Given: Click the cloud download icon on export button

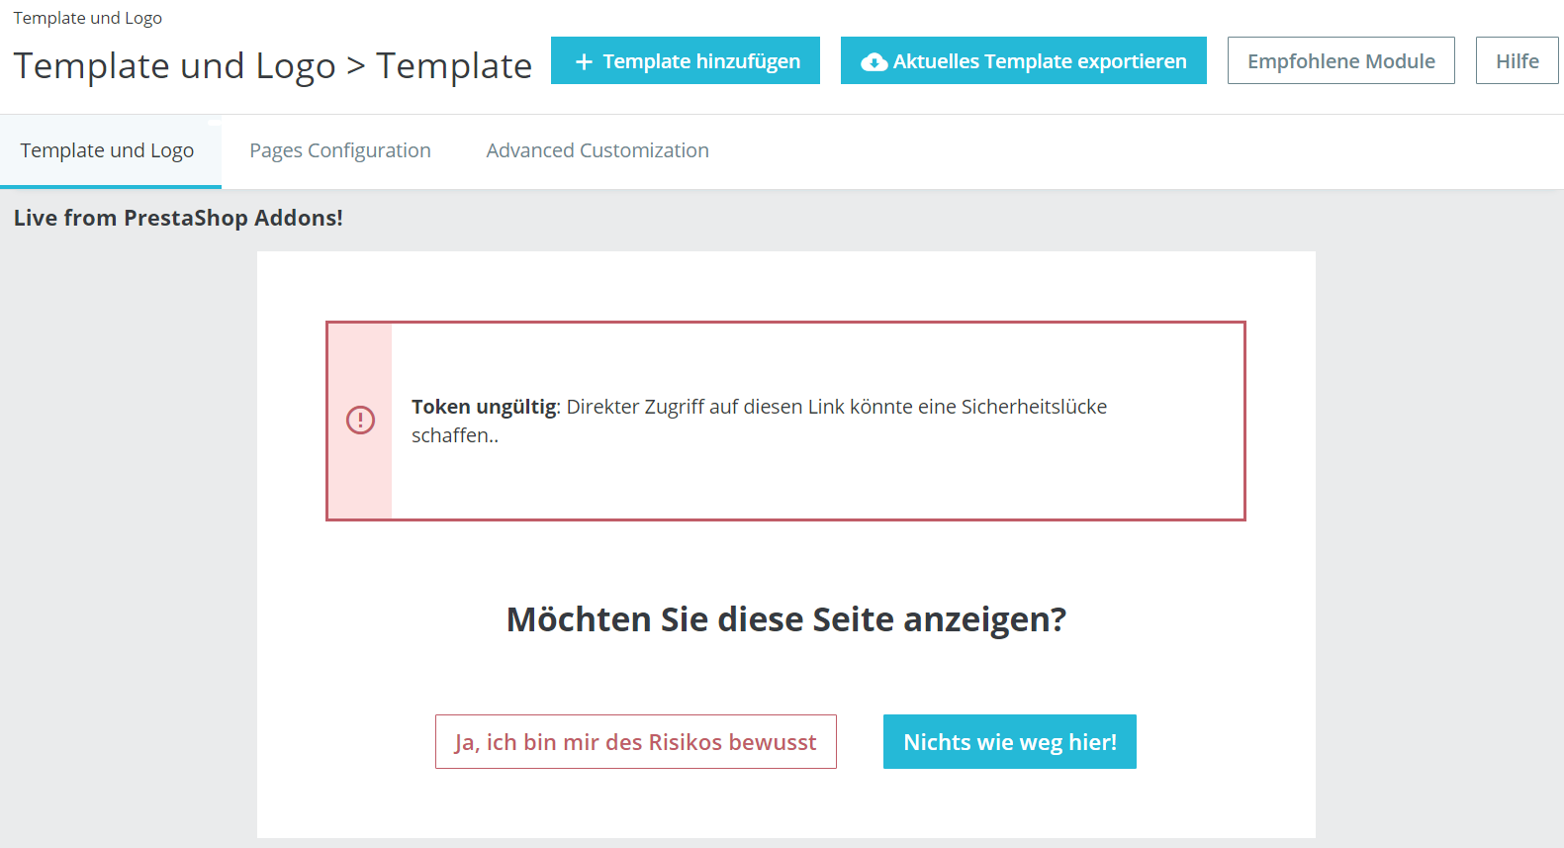Looking at the screenshot, I should pos(874,62).
